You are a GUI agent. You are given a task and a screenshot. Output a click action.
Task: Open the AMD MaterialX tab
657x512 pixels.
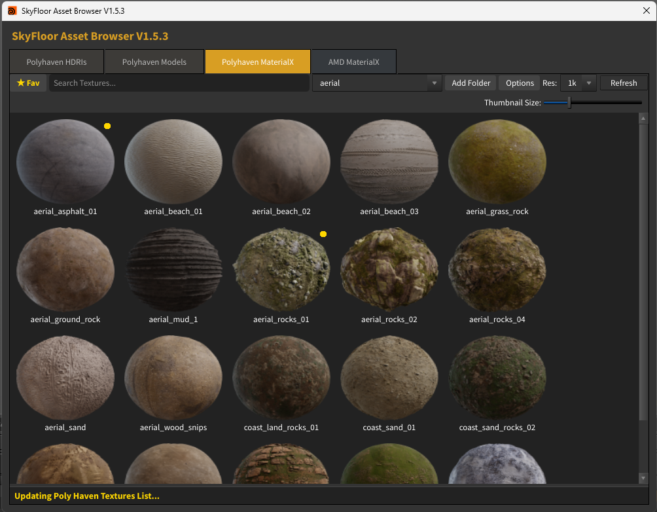353,62
